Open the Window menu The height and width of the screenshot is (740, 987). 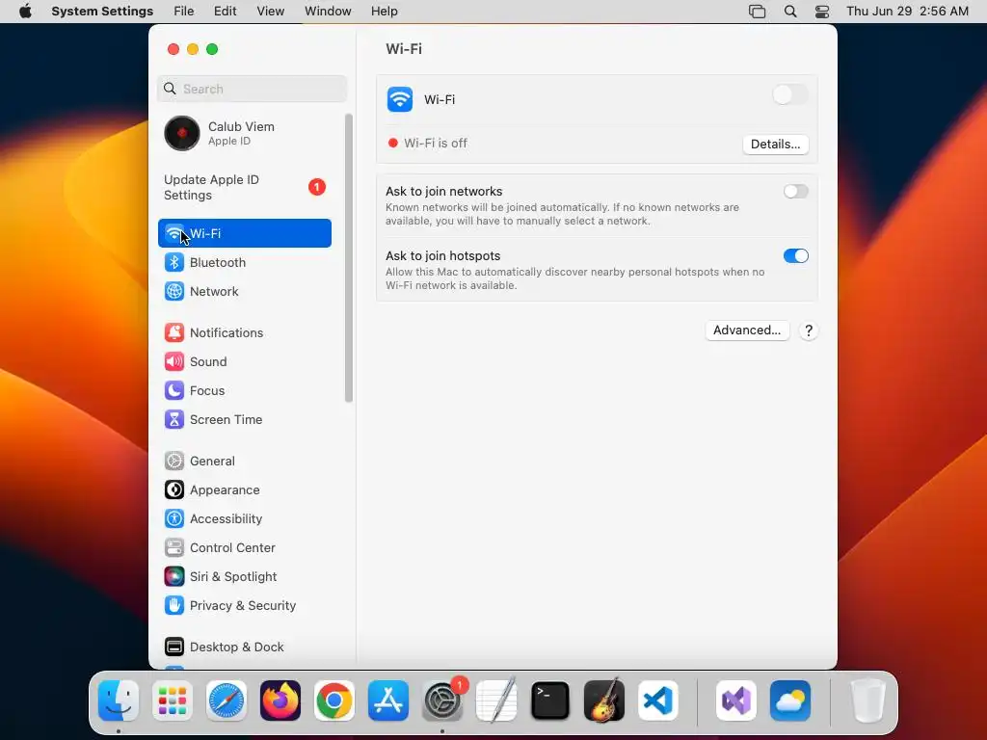(328, 12)
